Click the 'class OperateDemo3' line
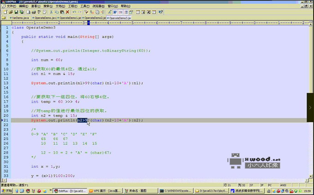This screenshot has height=195, width=314. click(33, 27)
